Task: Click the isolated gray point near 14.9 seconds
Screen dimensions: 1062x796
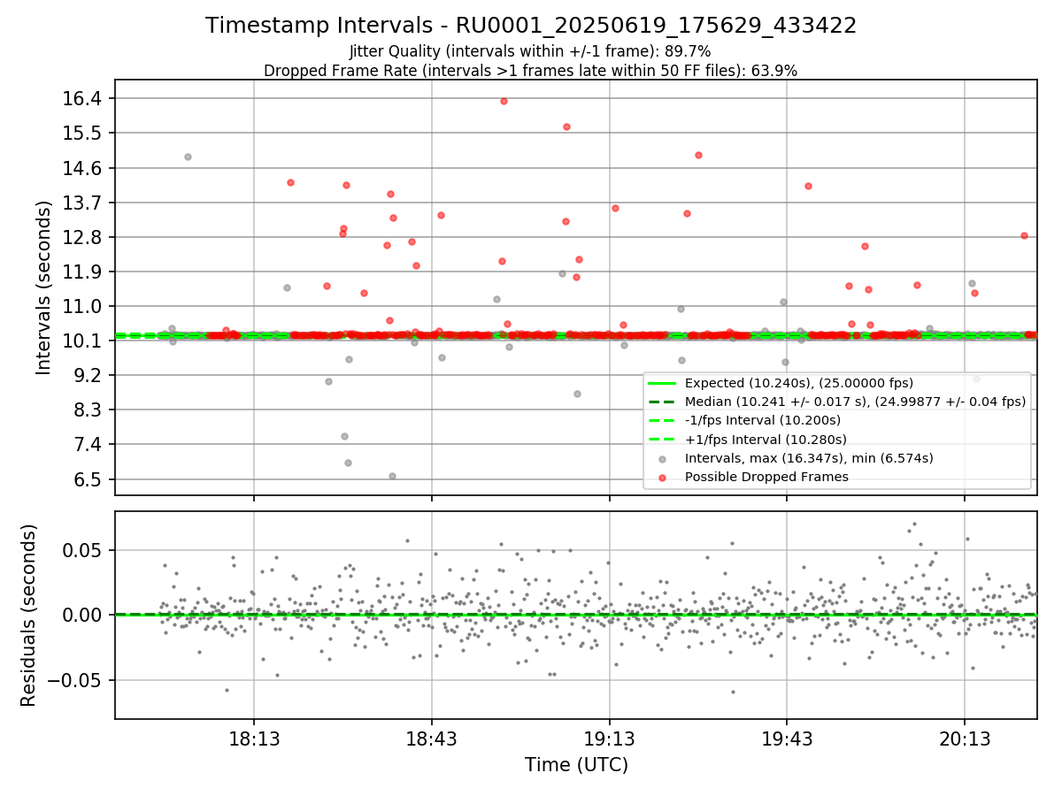Action: click(188, 157)
